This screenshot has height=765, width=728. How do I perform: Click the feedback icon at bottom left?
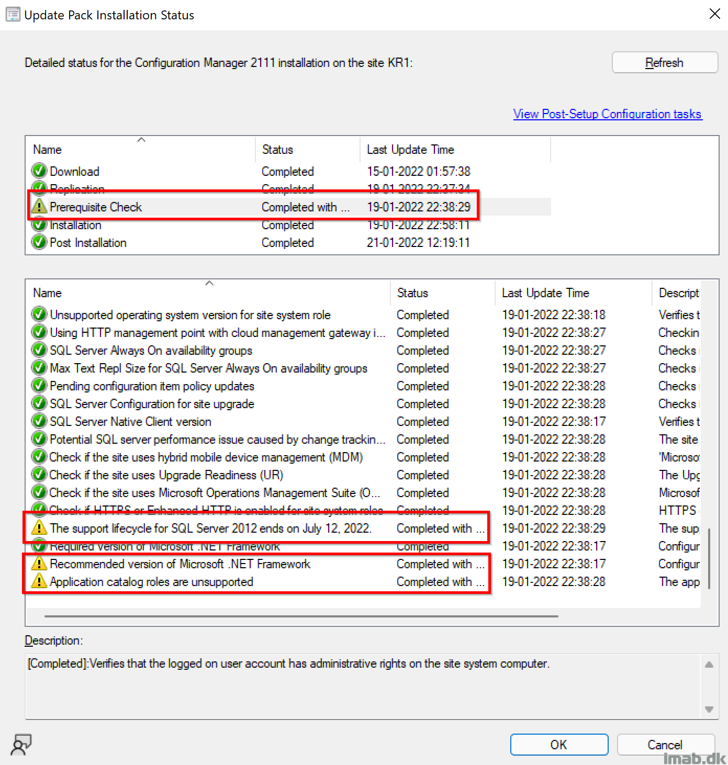coord(21,745)
